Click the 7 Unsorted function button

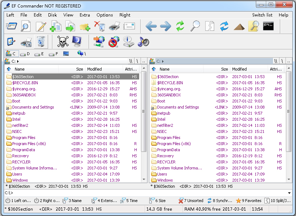(x=191, y=201)
